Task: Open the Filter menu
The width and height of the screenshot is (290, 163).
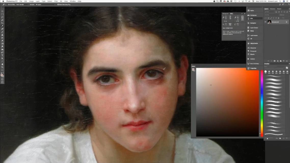Action: 56,1
